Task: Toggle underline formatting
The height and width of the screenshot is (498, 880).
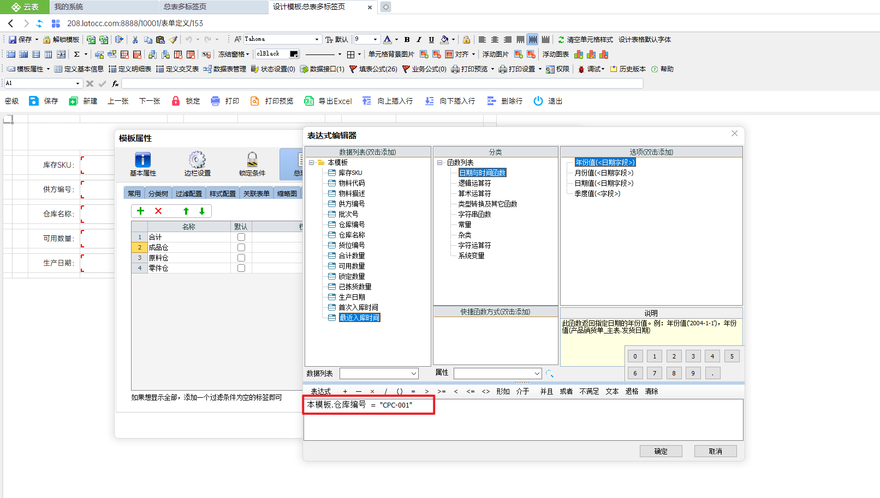Action: [x=431, y=39]
